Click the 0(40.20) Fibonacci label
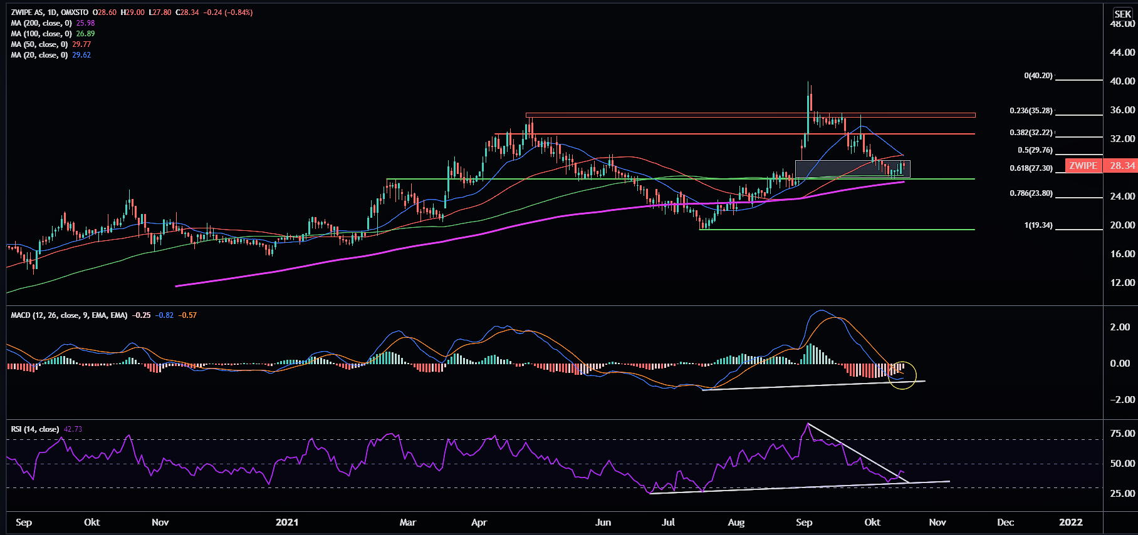 [1038, 76]
